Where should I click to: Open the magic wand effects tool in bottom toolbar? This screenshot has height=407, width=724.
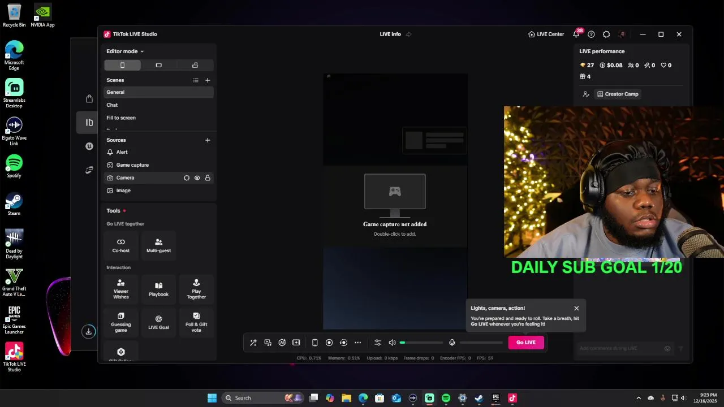(253, 343)
